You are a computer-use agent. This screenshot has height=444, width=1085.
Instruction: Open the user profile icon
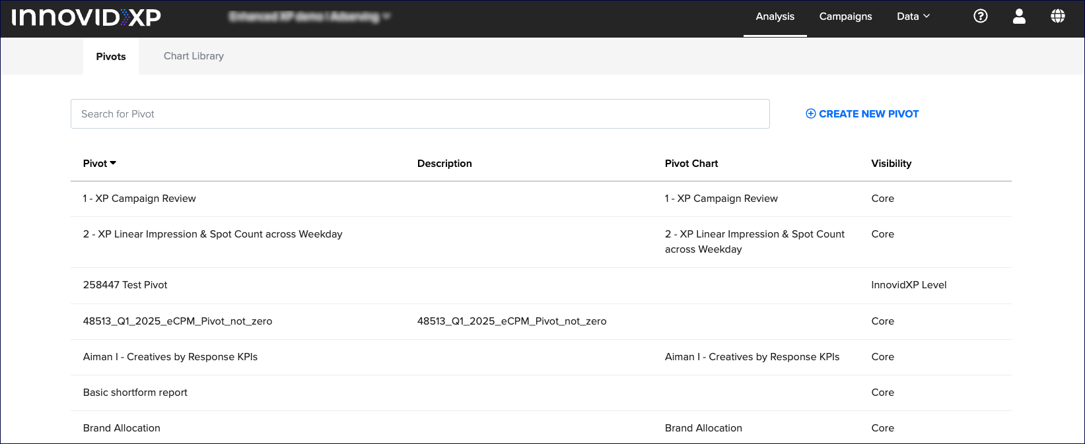(1019, 16)
